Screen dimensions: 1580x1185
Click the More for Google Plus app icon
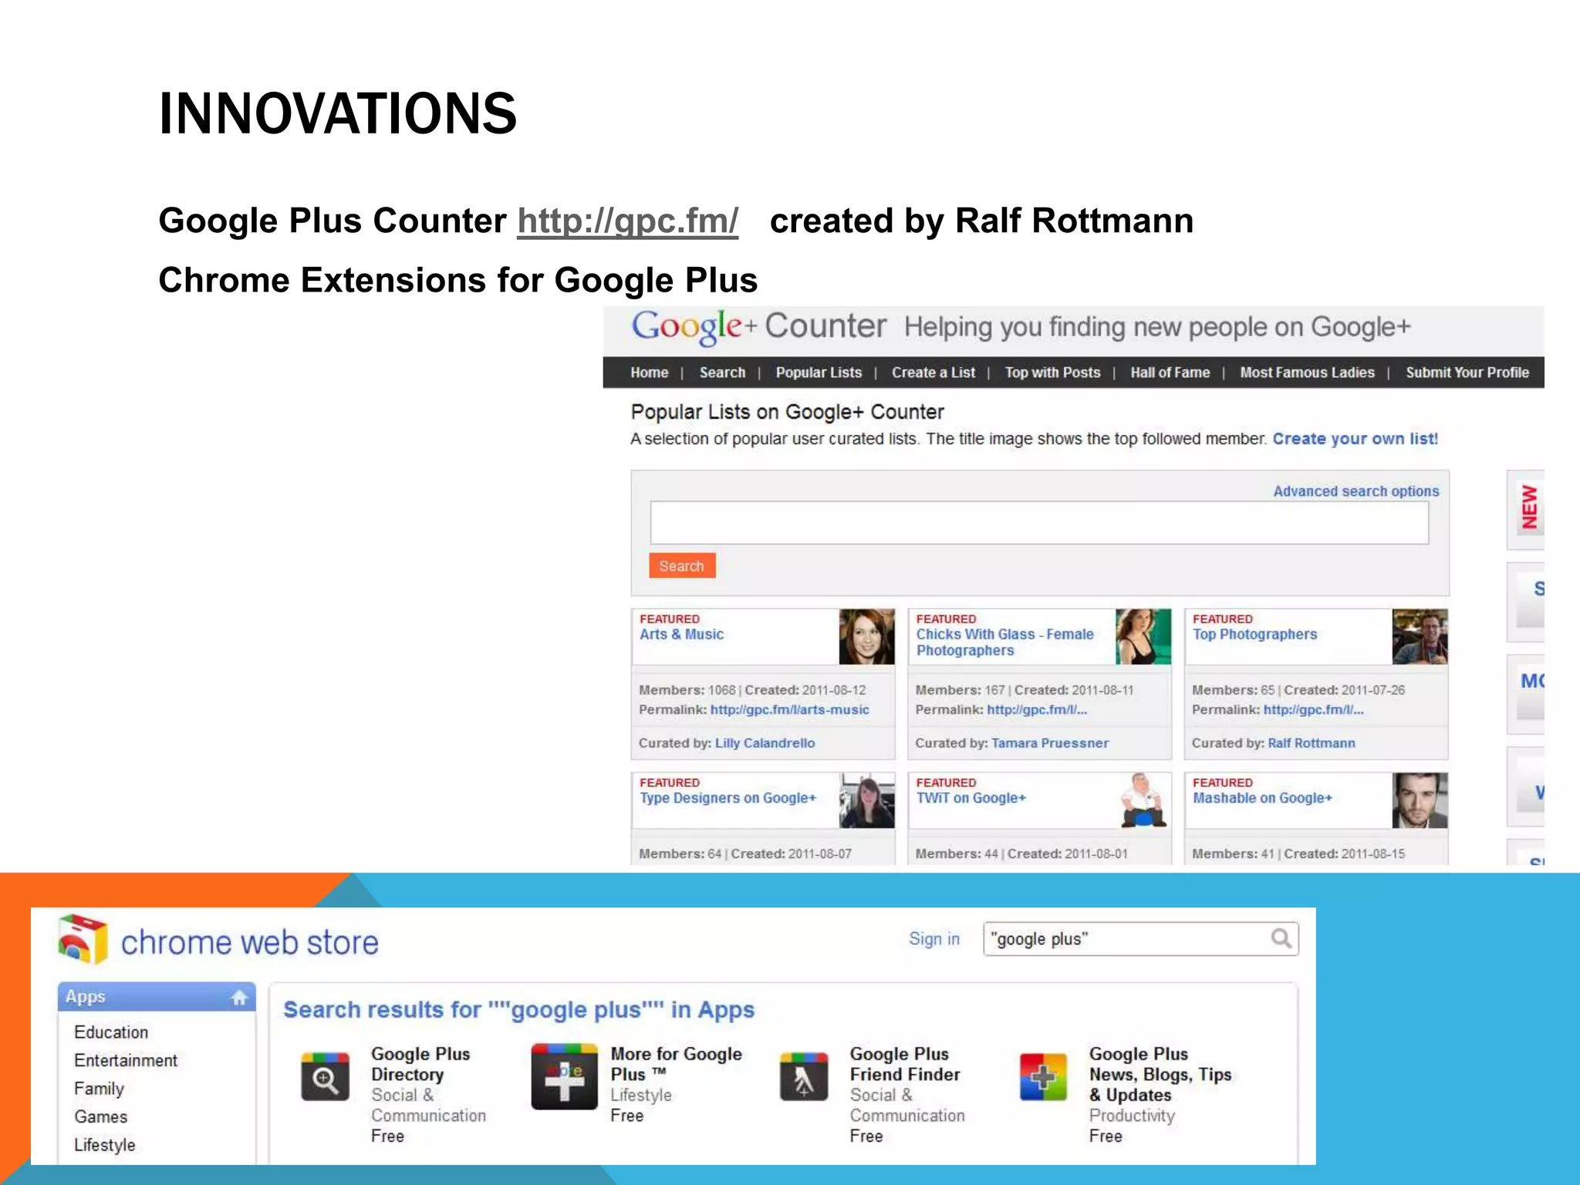[564, 1077]
